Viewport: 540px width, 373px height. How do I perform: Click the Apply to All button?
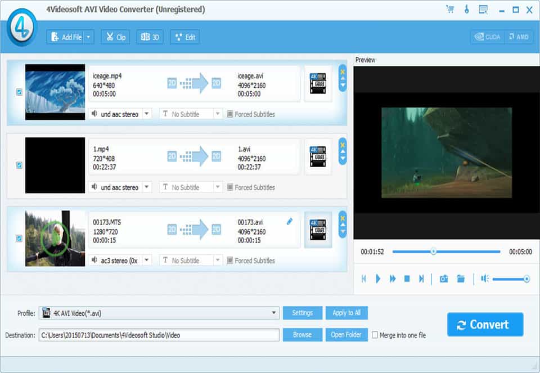coord(346,313)
